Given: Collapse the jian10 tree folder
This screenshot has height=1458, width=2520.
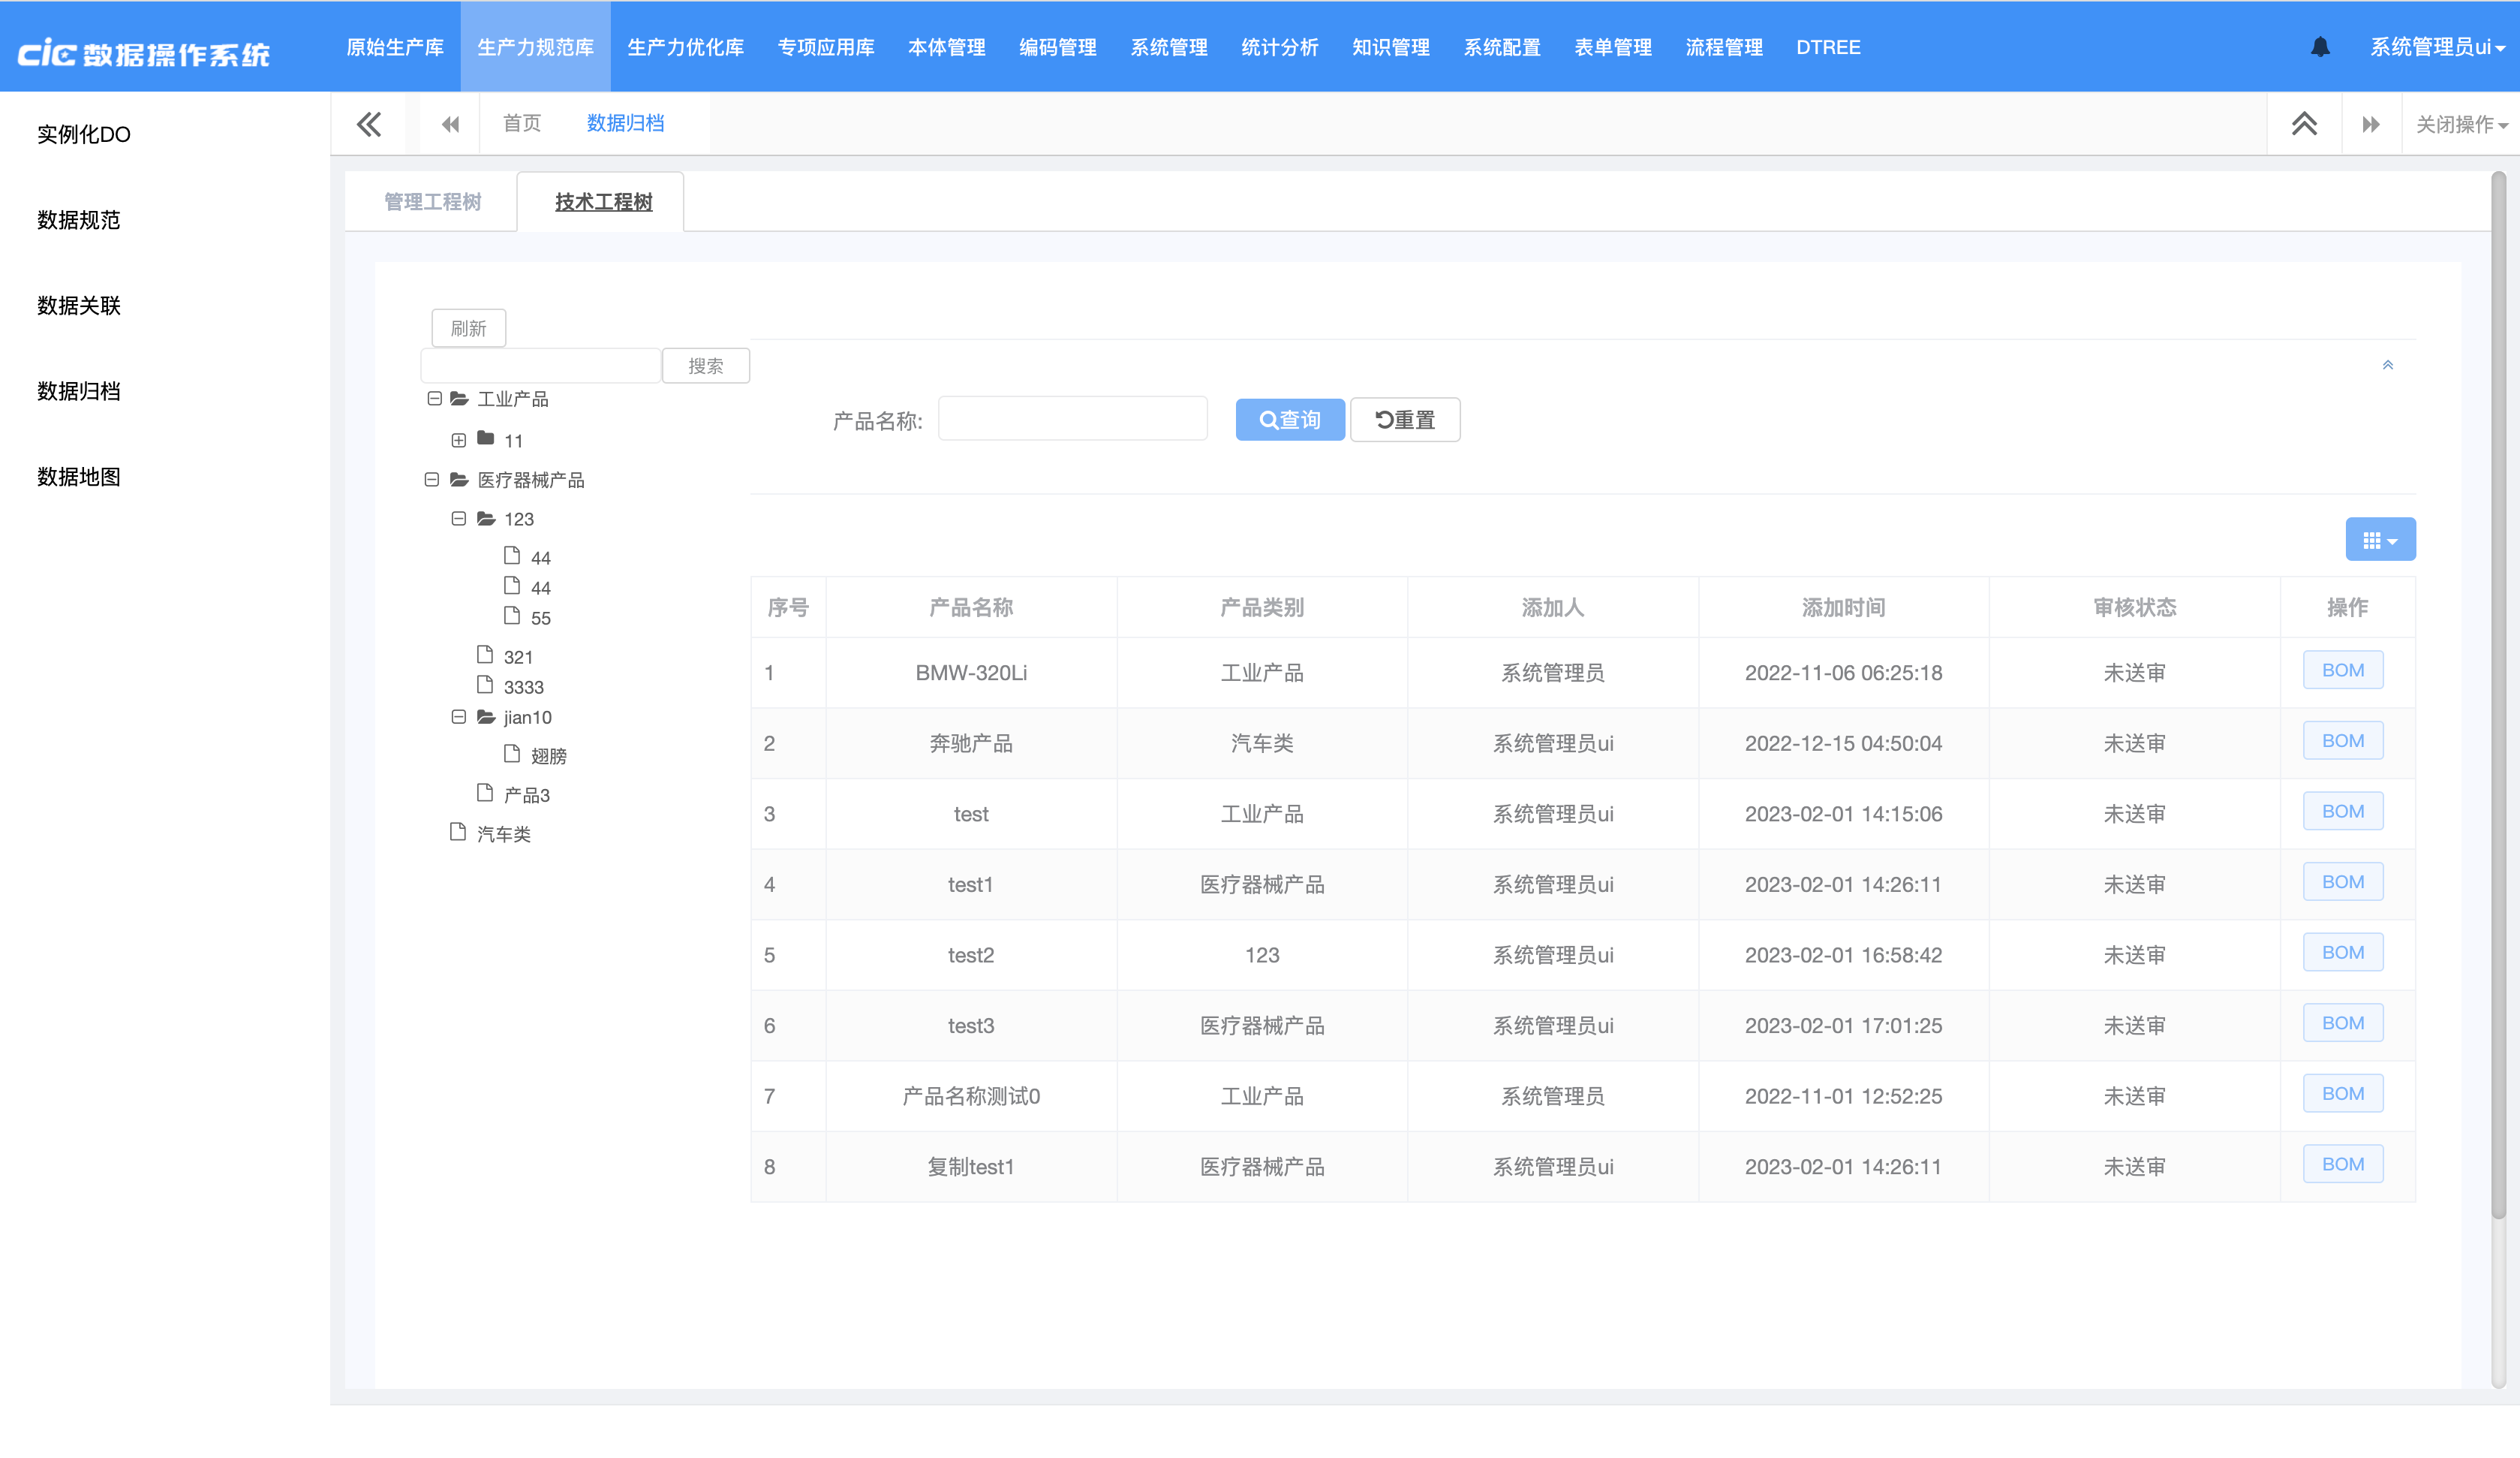Looking at the screenshot, I should (458, 716).
